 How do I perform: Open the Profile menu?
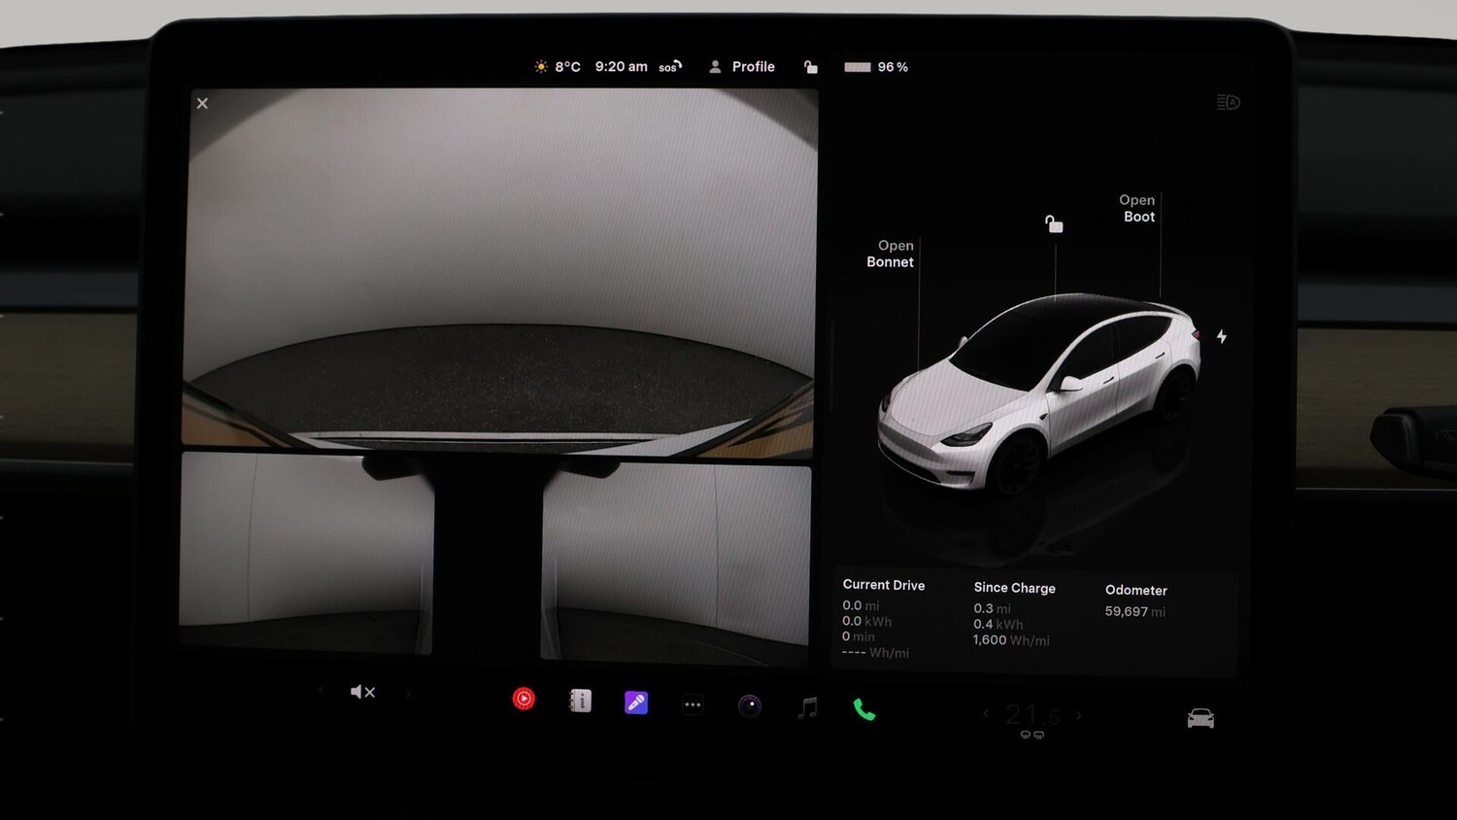[x=741, y=66]
